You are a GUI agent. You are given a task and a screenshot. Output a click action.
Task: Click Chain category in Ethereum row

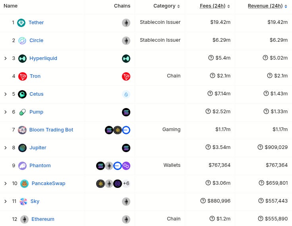point(174,219)
